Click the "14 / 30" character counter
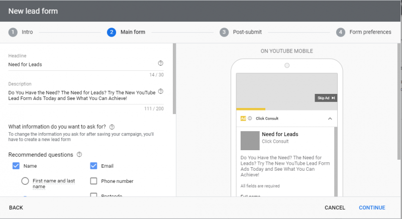The height and width of the screenshot is (219, 402). pyautogui.click(x=156, y=75)
